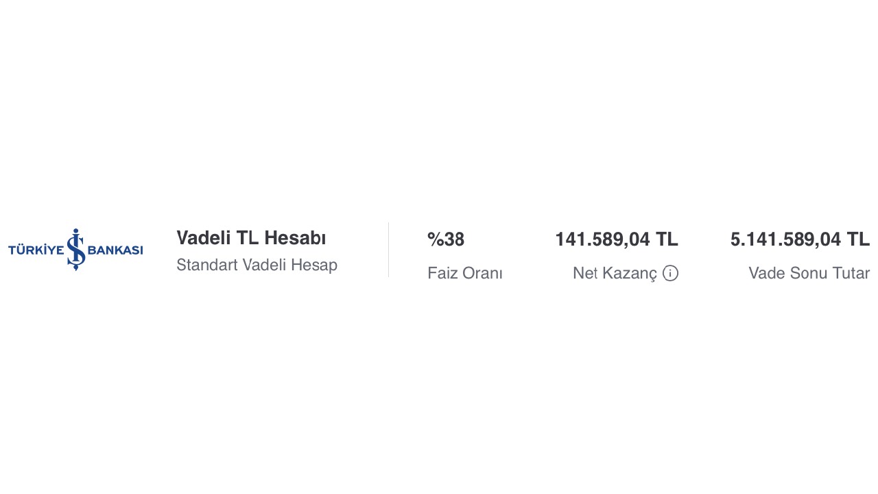Click the vertical divider line
The width and height of the screenshot is (878, 494).
pos(389,250)
